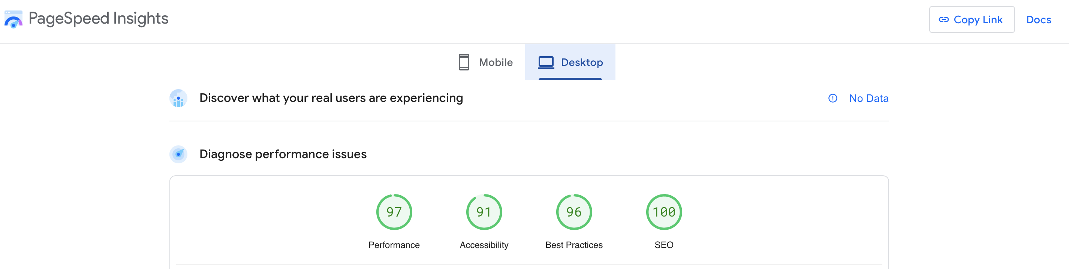Image resolution: width=1069 pixels, height=269 pixels.
Task: Click the Accessibility label
Action: [484, 245]
